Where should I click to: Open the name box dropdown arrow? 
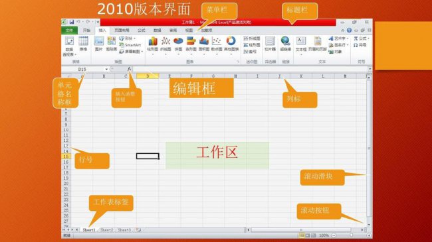point(106,70)
